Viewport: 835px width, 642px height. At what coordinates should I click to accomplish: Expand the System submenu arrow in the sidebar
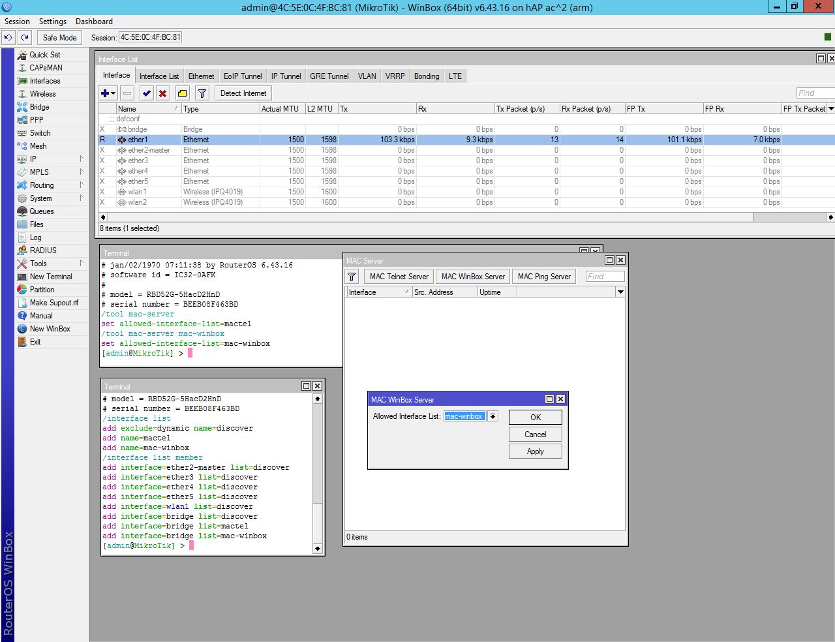(82, 198)
